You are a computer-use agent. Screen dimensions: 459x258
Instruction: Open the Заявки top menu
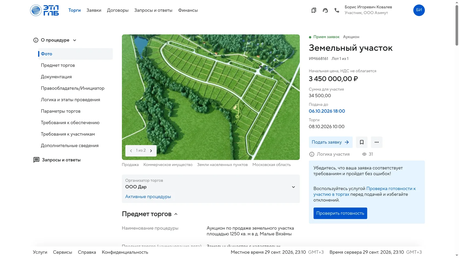[94, 10]
